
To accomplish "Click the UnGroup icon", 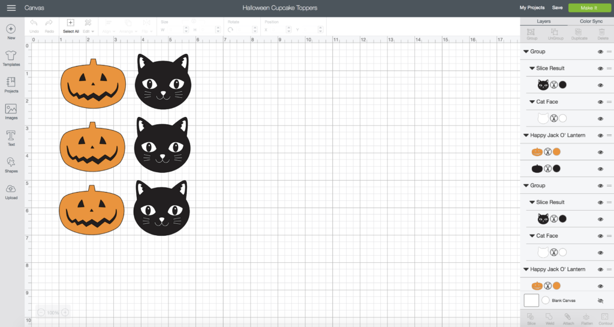I will (555, 32).
